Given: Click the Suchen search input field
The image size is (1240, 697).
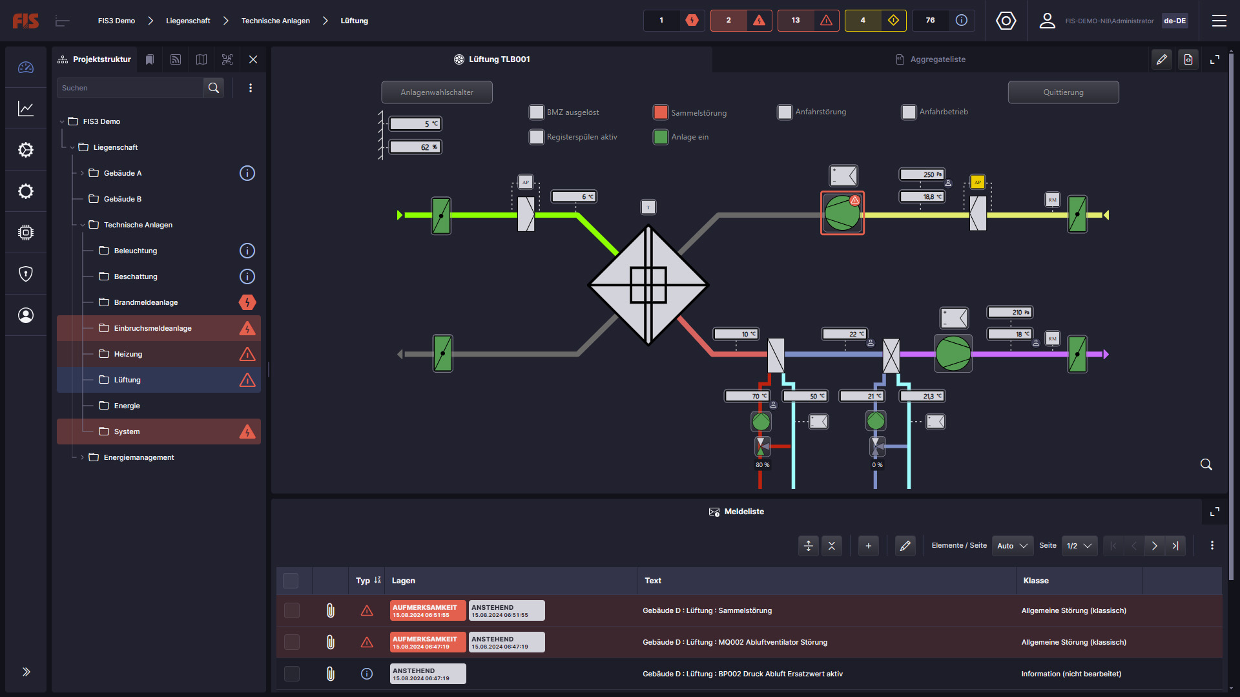Looking at the screenshot, I should point(130,88).
